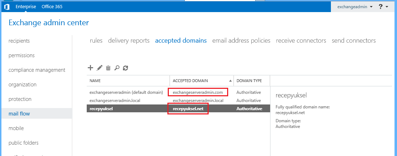Click Authoritative type for exchangeserveradmin.com

click(249, 92)
